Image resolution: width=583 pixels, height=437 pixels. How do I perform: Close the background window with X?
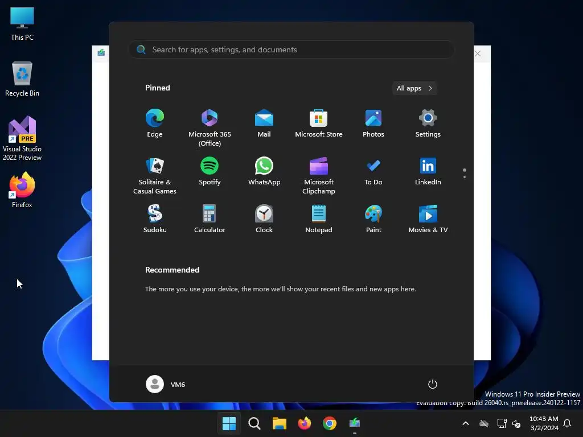coord(478,53)
